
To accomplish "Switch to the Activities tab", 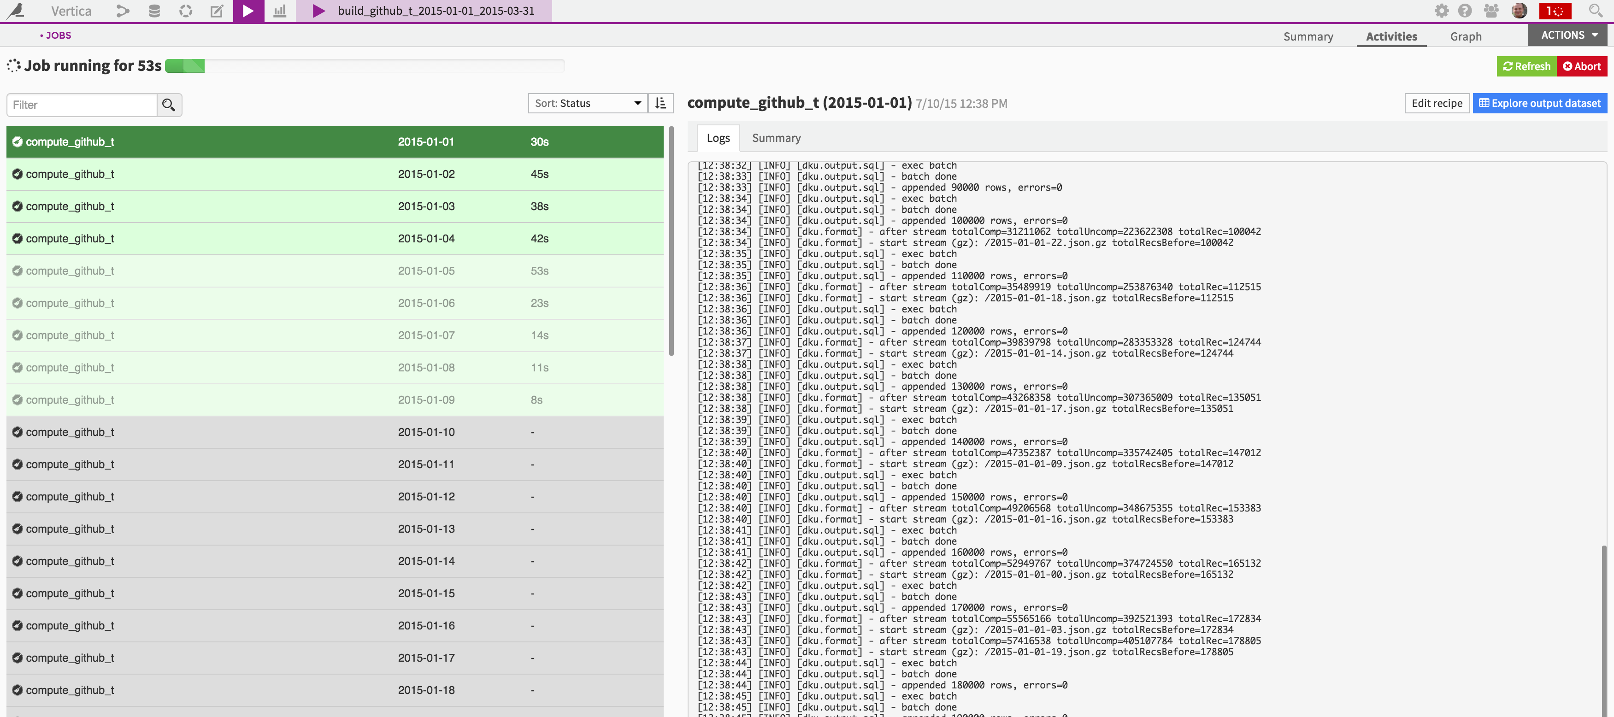I will [x=1391, y=36].
